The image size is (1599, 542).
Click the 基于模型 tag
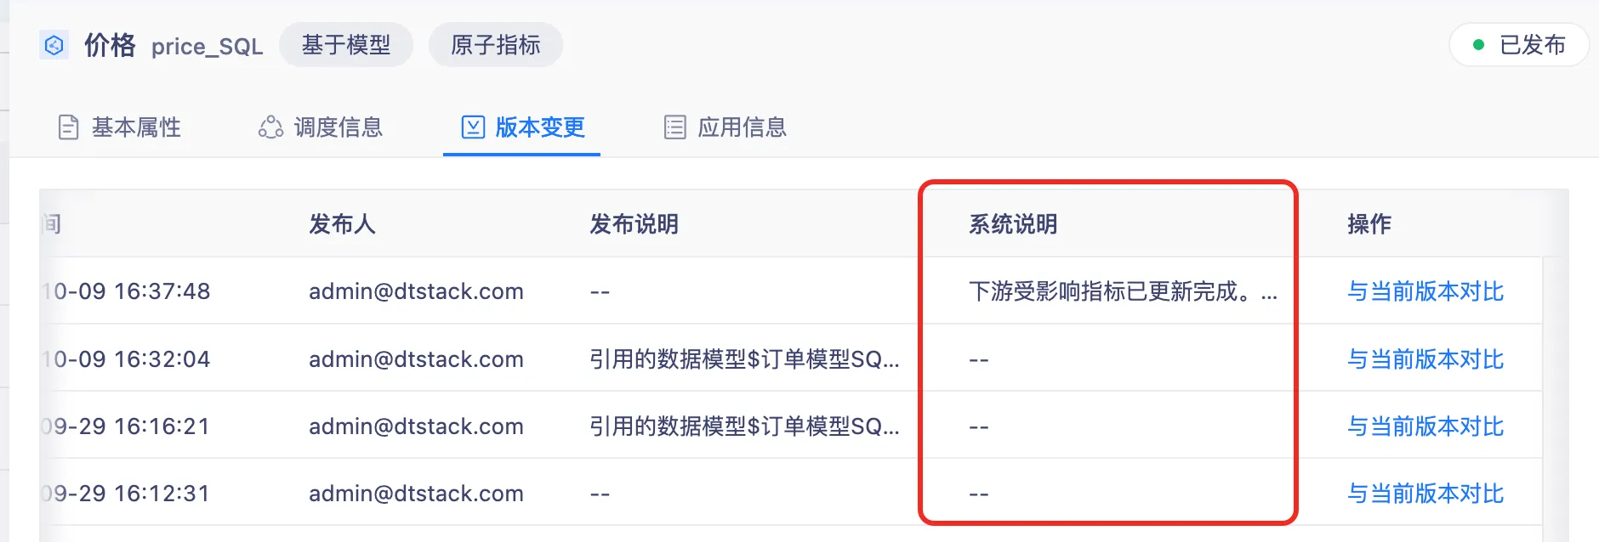(x=346, y=45)
